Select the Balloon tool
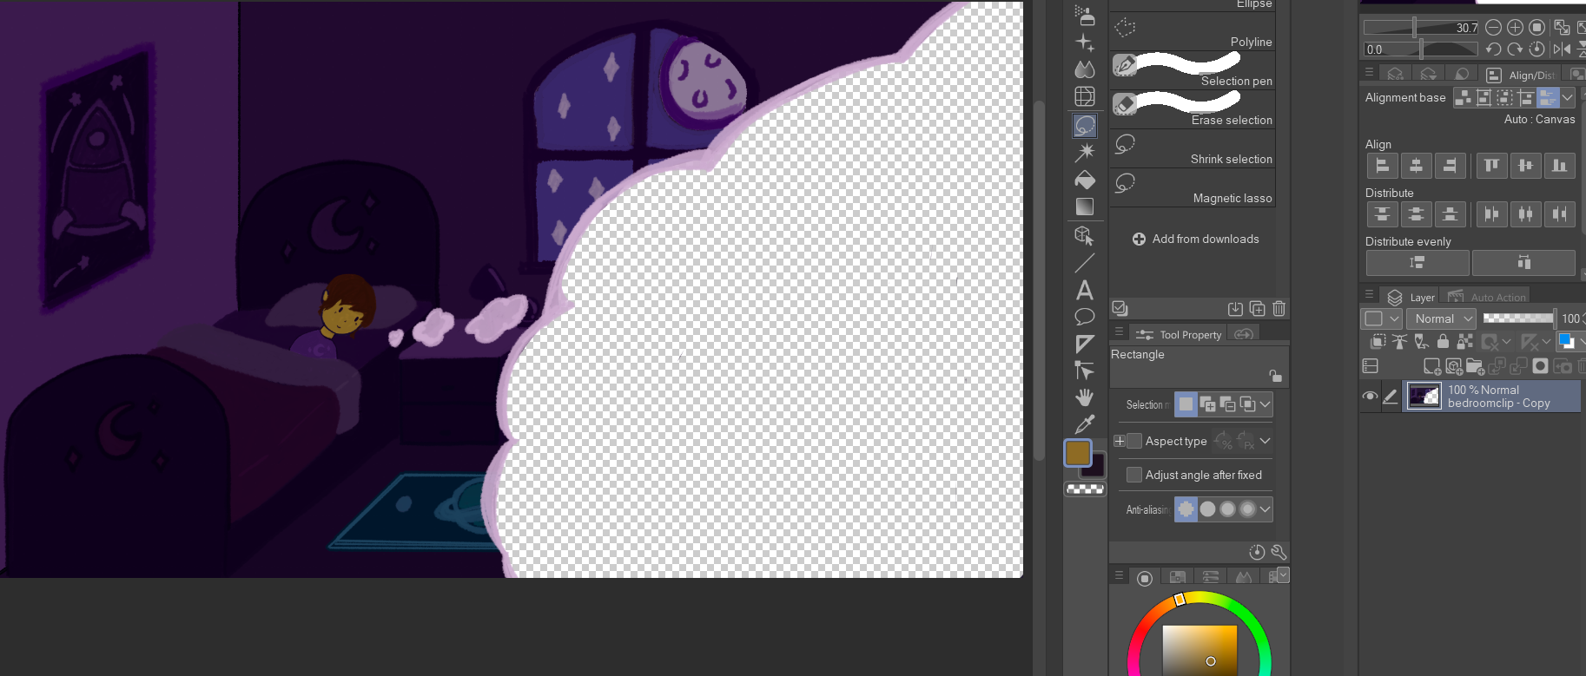The height and width of the screenshot is (676, 1586). click(1085, 317)
